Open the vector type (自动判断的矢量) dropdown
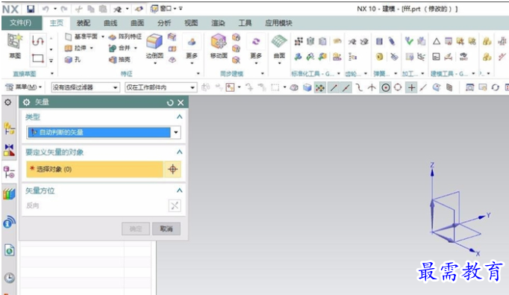Viewport: 509px width, 295px height. [x=175, y=132]
